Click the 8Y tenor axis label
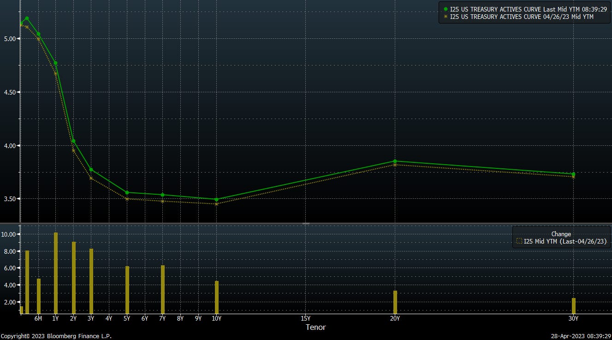The image size is (612, 340). pyautogui.click(x=180, y=318)
